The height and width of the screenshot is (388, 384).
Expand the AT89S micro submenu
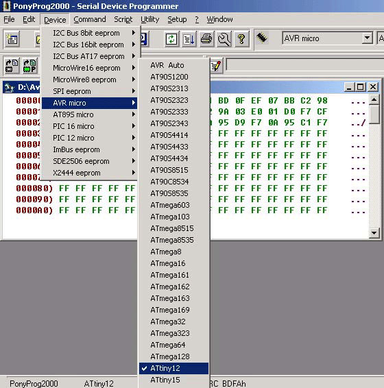89,114
